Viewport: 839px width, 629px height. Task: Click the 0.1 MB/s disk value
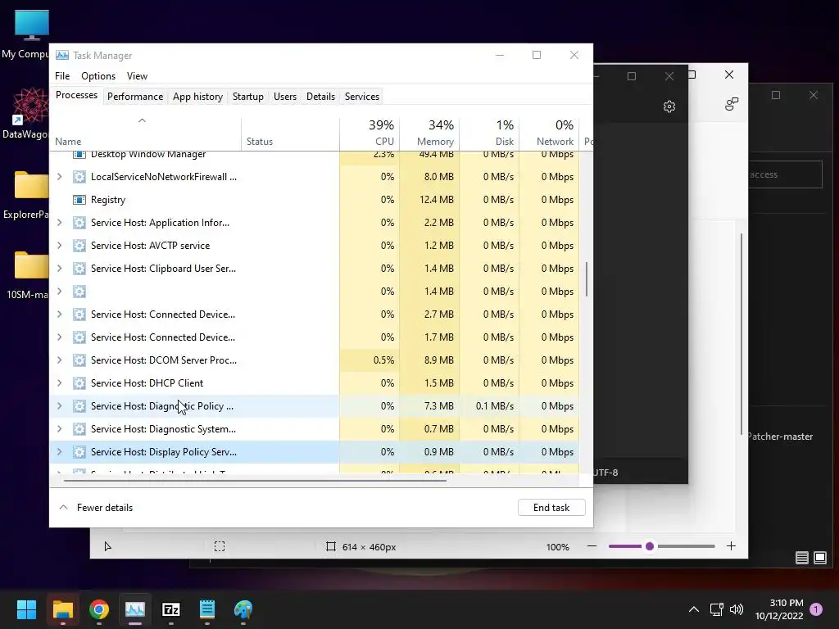tap(494, 406)
